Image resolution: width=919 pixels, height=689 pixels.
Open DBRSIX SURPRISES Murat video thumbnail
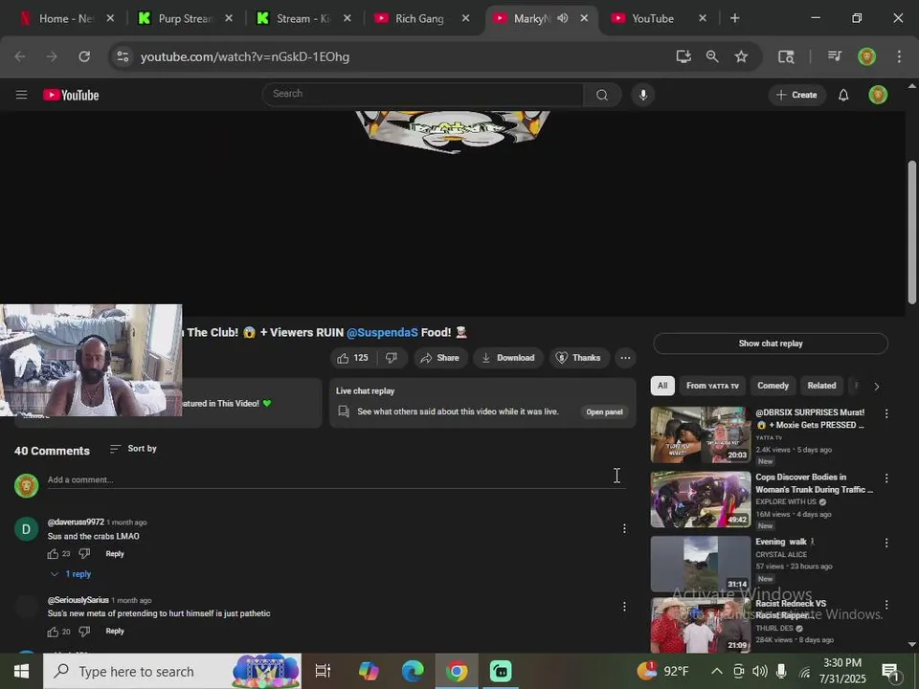click(701, 434)
